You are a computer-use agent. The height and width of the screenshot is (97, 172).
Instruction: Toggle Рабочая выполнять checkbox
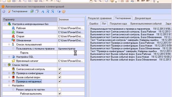pos(60,93)
